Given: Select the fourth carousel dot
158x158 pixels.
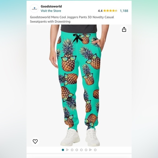Looking at the screenshot, I should [77, 150].
